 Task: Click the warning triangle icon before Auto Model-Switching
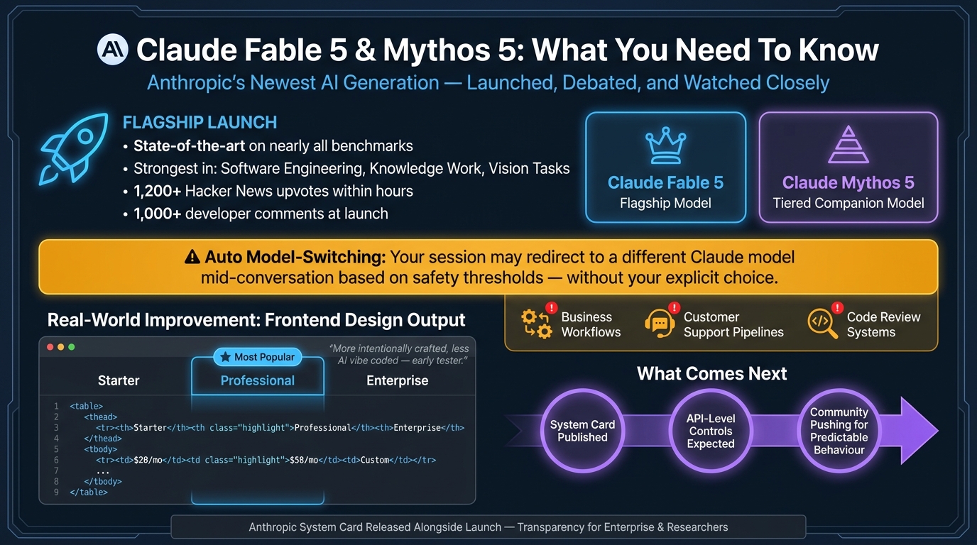click(192, 257)
